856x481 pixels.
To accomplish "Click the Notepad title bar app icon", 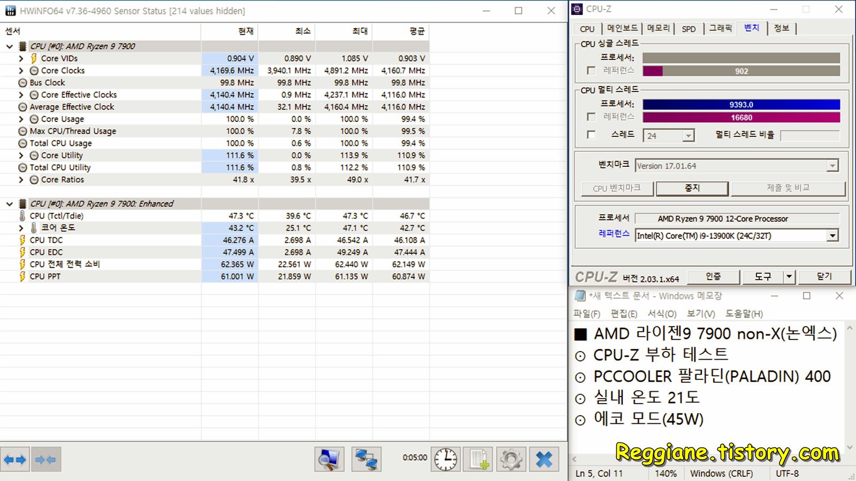I will (580, 296).
